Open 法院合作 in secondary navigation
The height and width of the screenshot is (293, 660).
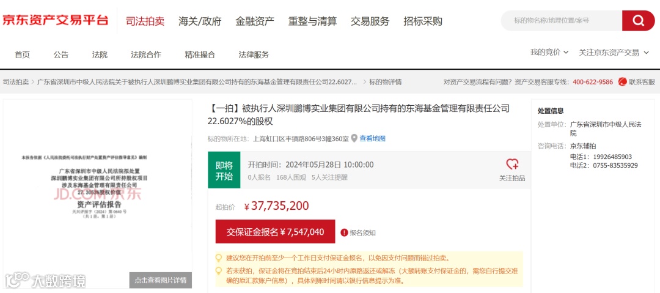click(146, 54)
